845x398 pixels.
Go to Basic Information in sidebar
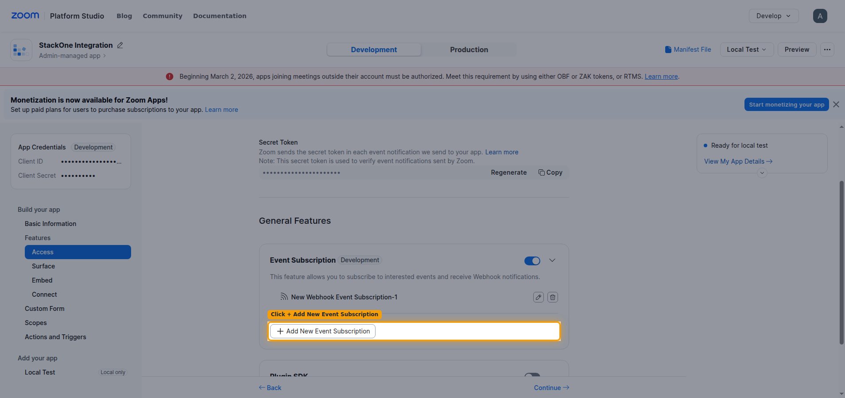50,224
